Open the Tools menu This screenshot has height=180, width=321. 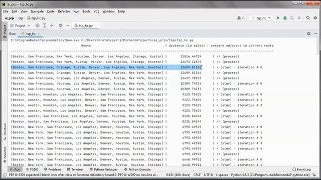pyautogui.click(x=86, y=11)
